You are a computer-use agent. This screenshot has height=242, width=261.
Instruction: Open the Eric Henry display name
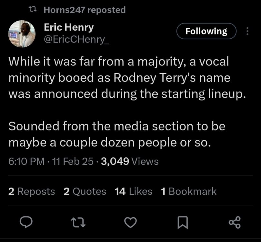(69, 27)
